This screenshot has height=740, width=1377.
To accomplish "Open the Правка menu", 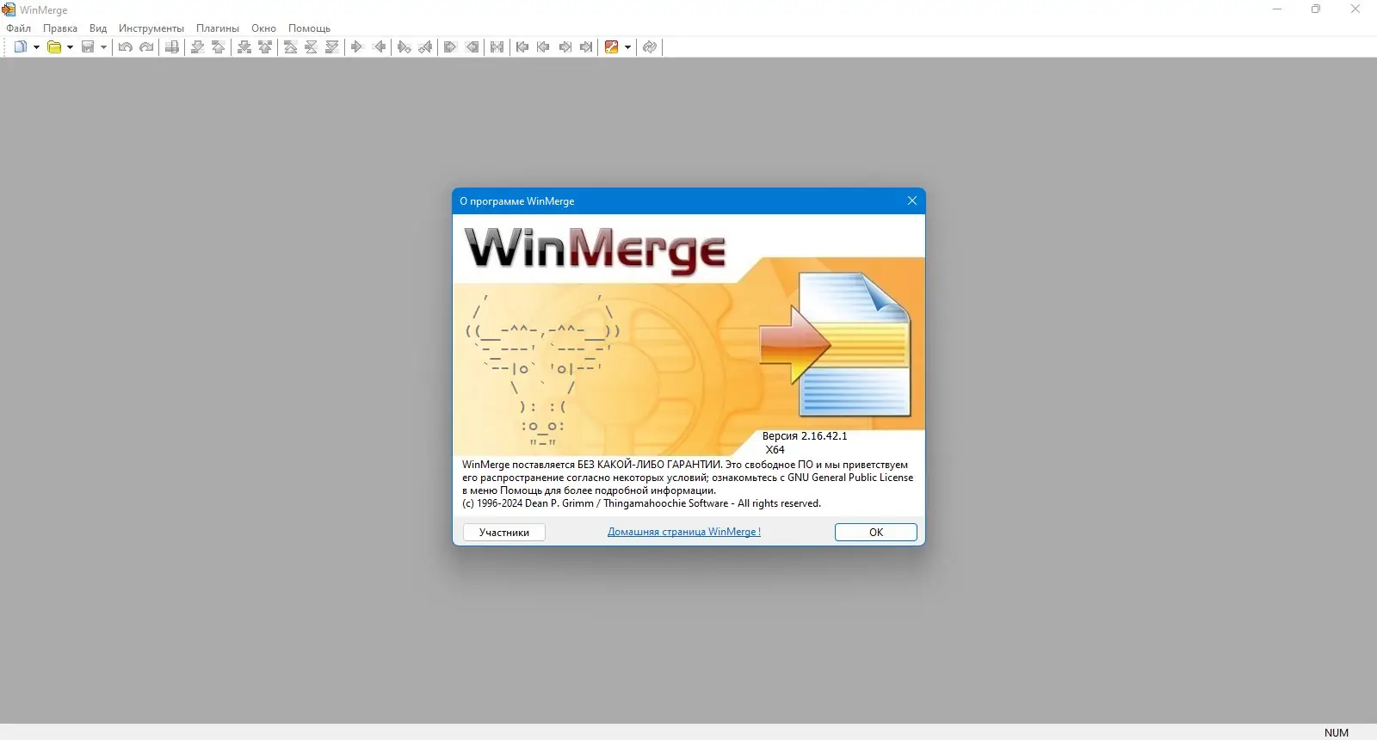I will 60,28.
